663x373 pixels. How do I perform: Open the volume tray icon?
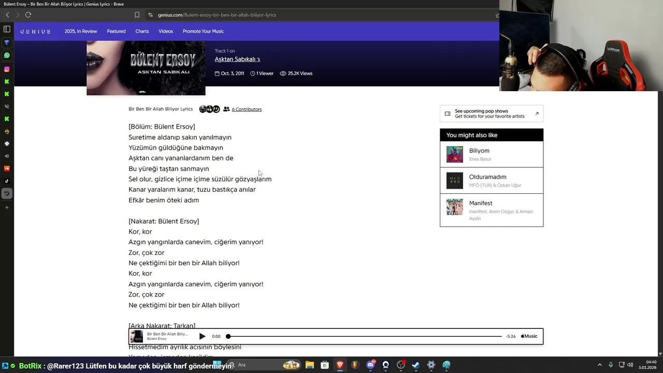pyautogui.click(x=630, y=365)
